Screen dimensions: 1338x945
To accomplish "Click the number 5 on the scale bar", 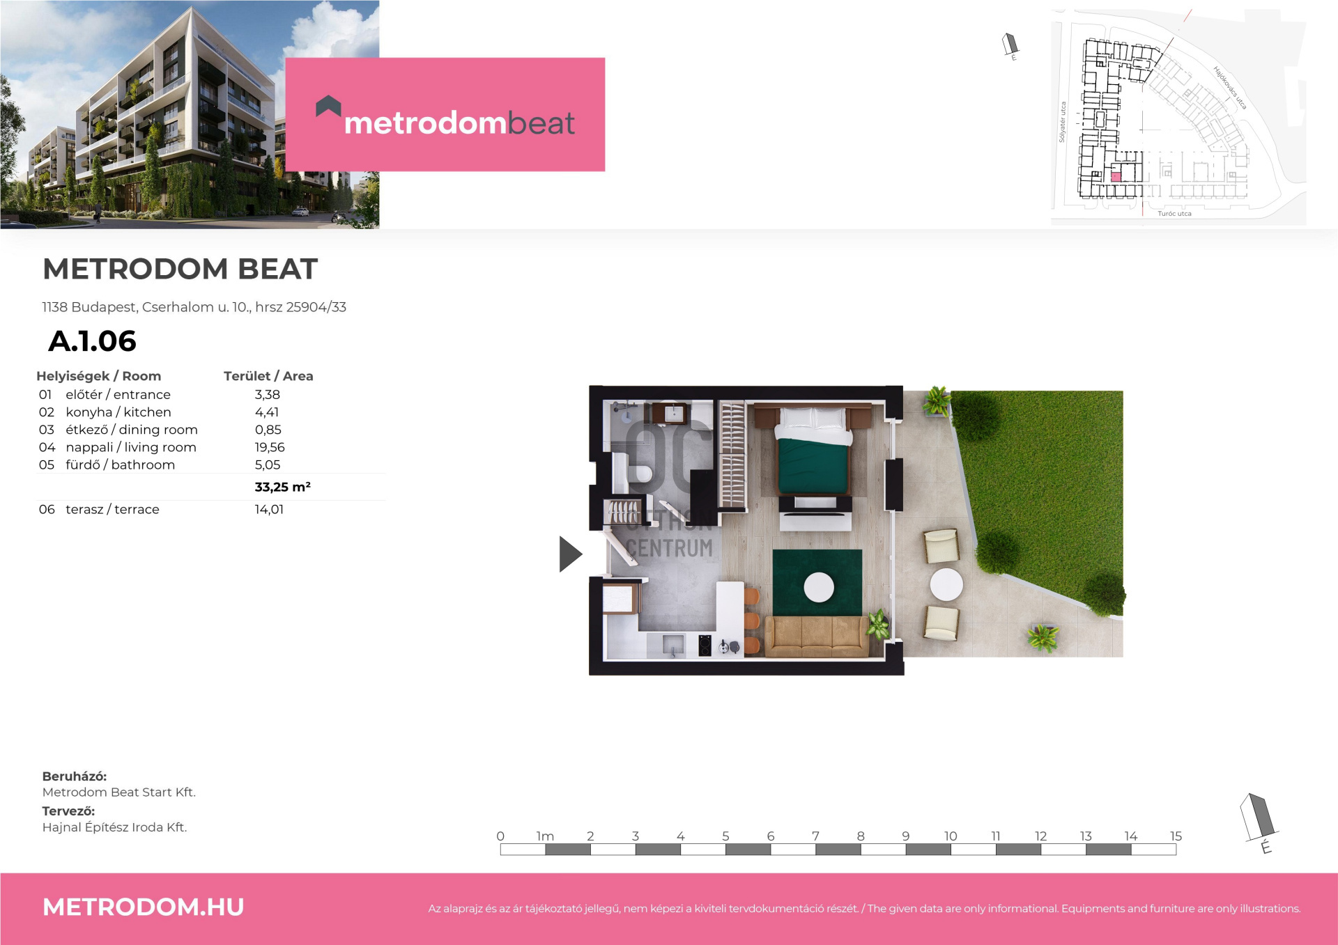I will click(x=725, y=836).
